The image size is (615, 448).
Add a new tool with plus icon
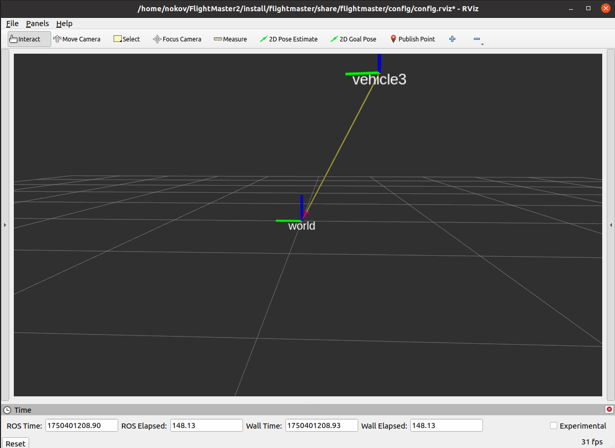click(x=452, y=39)
